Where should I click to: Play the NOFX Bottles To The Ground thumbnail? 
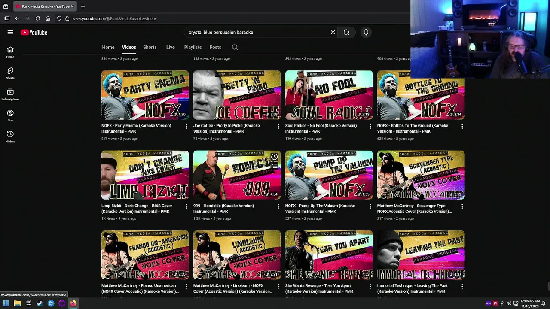[x=421, y=95]
